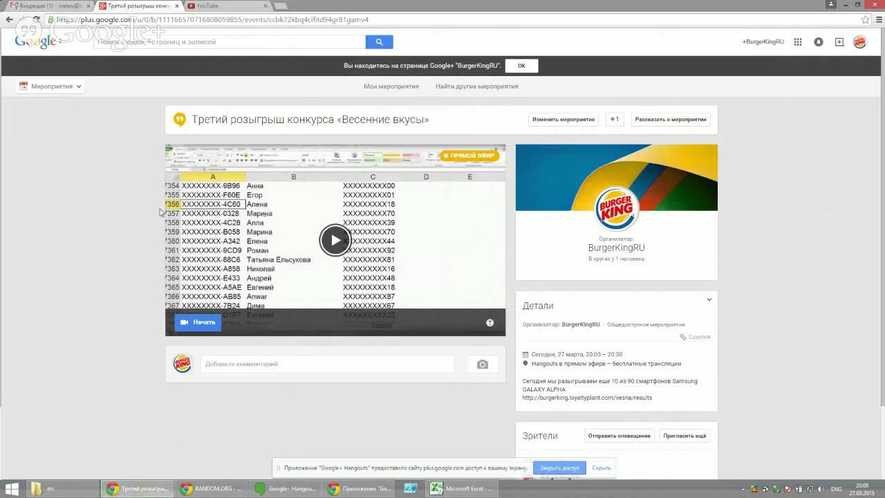Open Google+ Hangouts taskbar item
The width and height of the screenshot is (885, 498).
[x=285, y=489]
